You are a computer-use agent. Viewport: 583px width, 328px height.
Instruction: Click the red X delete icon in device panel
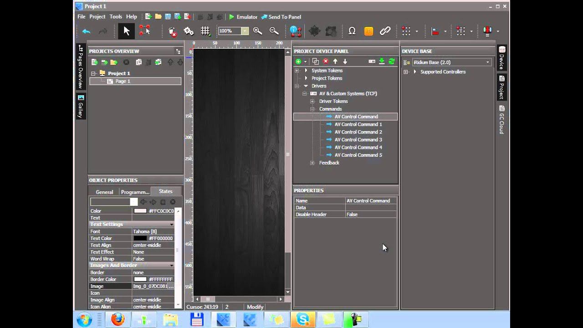[326, 61]
